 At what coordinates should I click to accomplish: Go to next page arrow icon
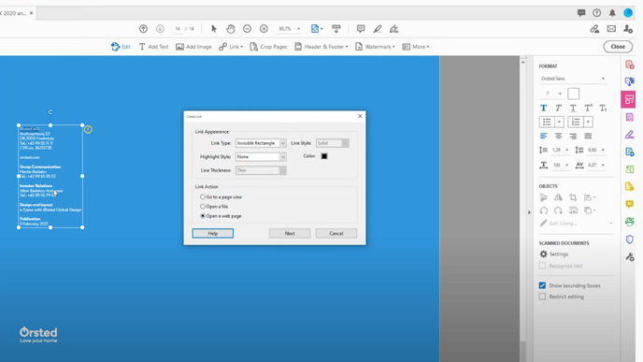coord(160,29)
